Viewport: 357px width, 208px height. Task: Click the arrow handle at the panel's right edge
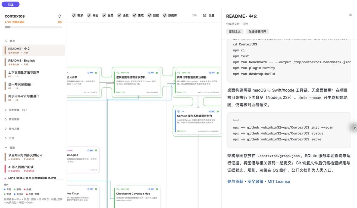click(x=354, y=128)
